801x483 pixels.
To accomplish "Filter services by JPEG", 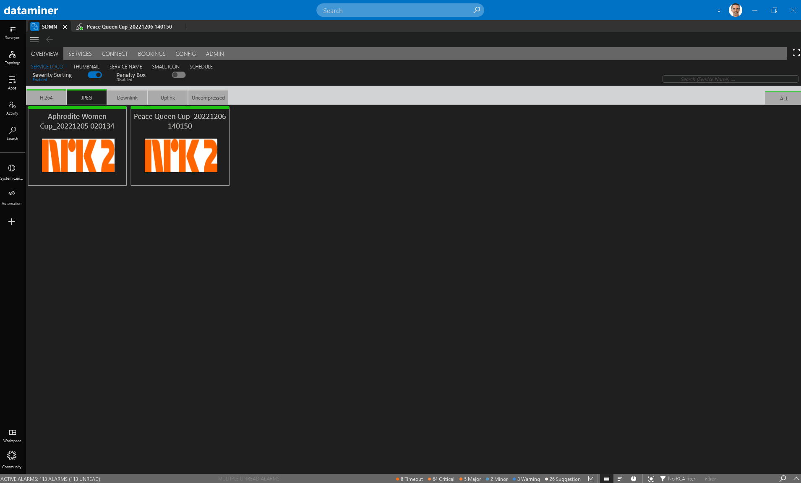I will point(87,97).
